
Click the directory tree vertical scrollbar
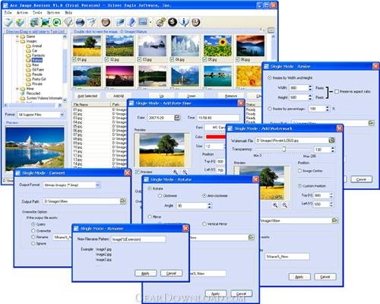pyautogui.click(x=65, y=67)
